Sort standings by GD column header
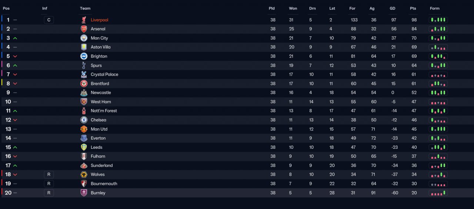 [x=393, y=8]
